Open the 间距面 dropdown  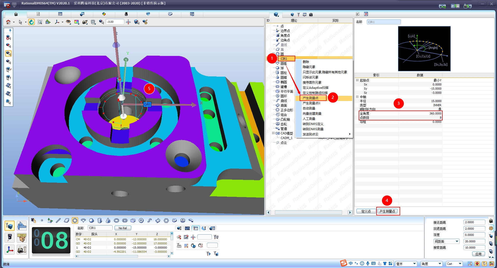[446, 241]
